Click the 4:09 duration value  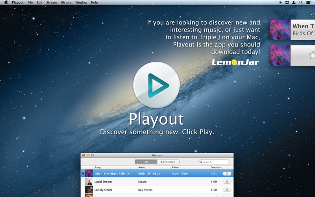[x=213, y=182]
